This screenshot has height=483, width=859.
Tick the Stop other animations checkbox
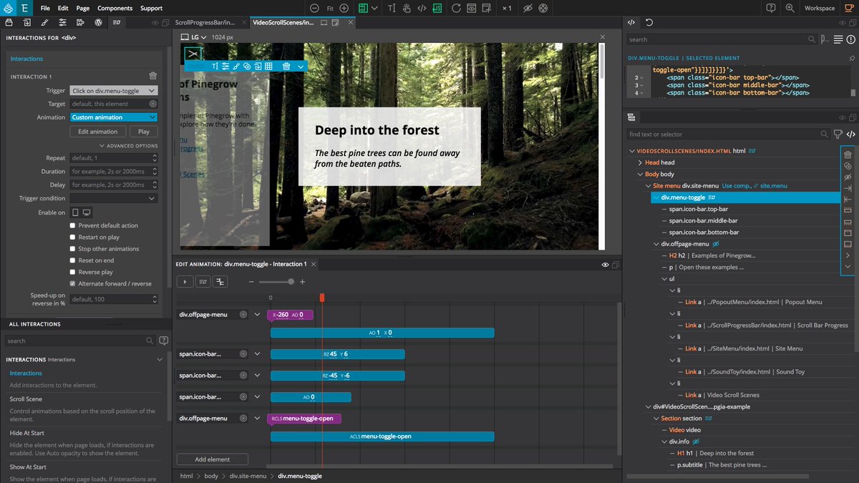pyautogui.click(x=72, y=248)
